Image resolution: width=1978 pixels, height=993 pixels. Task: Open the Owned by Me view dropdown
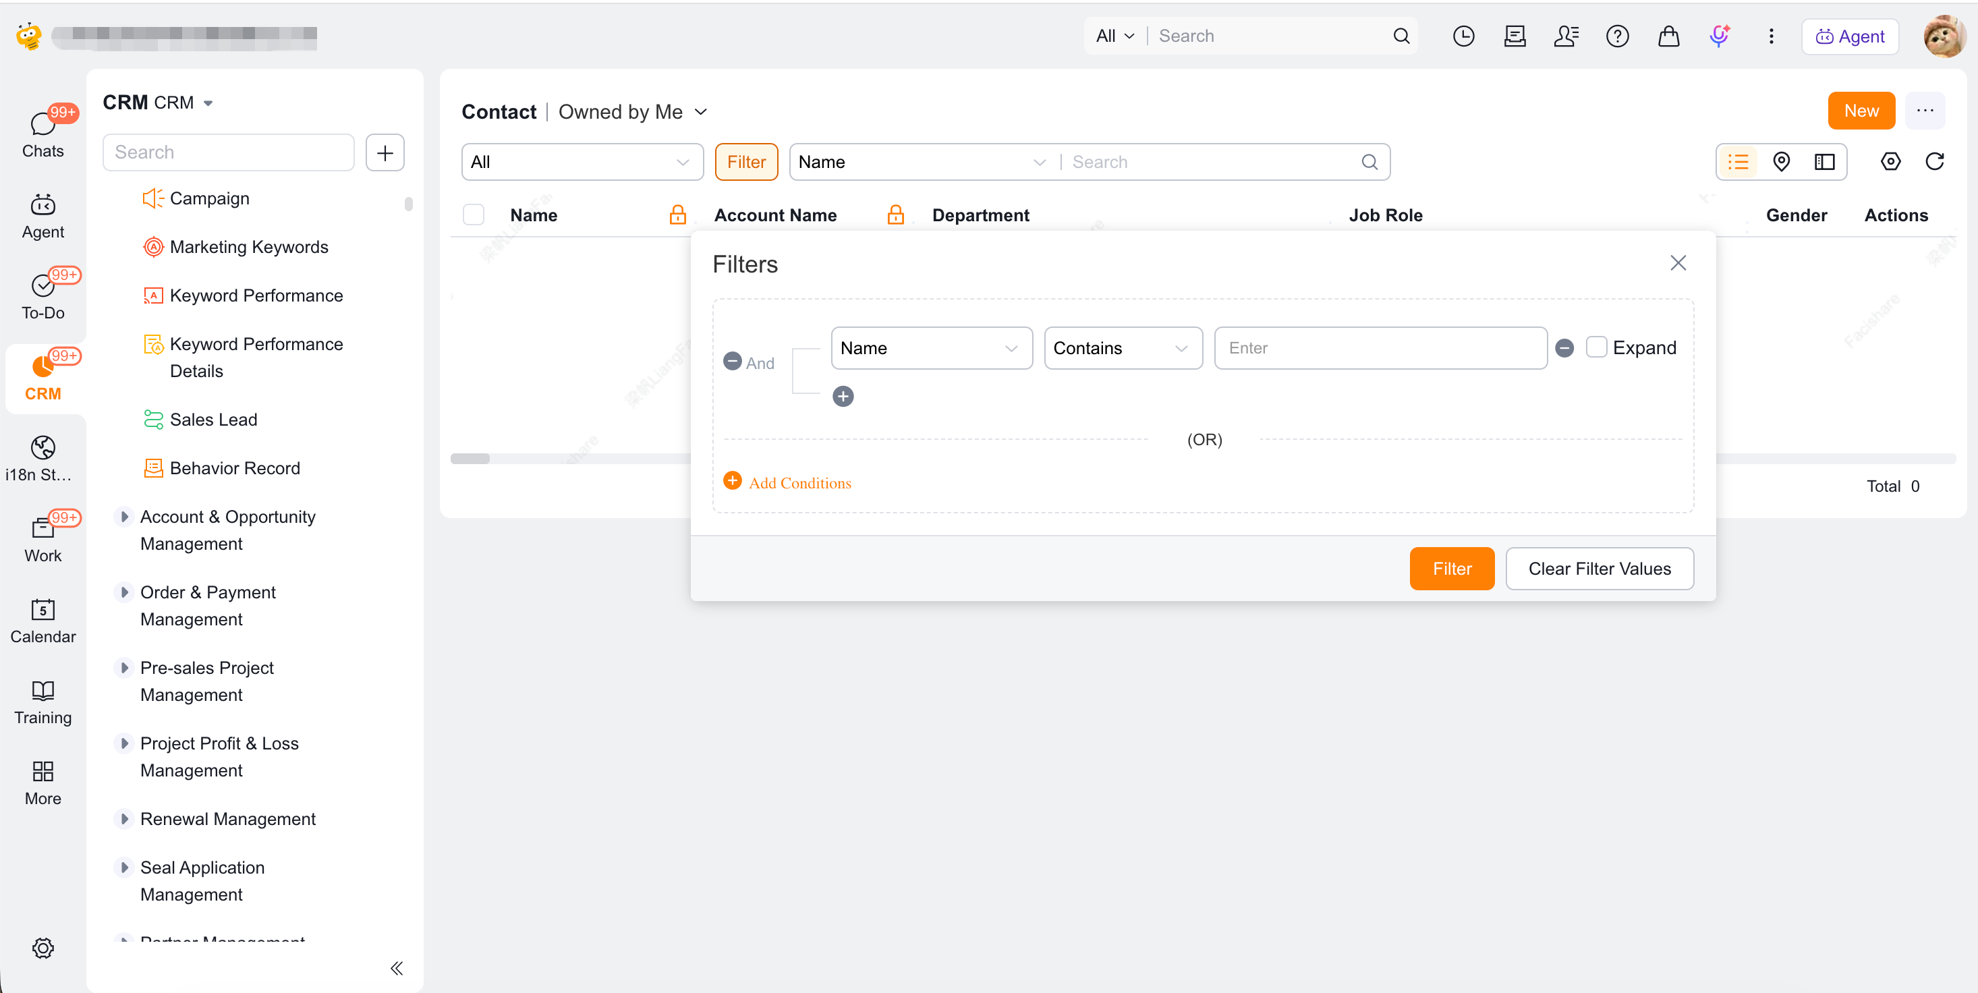tap(632, 112)
